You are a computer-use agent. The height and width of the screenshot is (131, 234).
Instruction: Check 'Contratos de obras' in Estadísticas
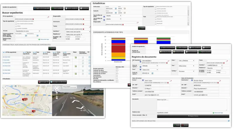pyautogui.click(x=156, y=11)
